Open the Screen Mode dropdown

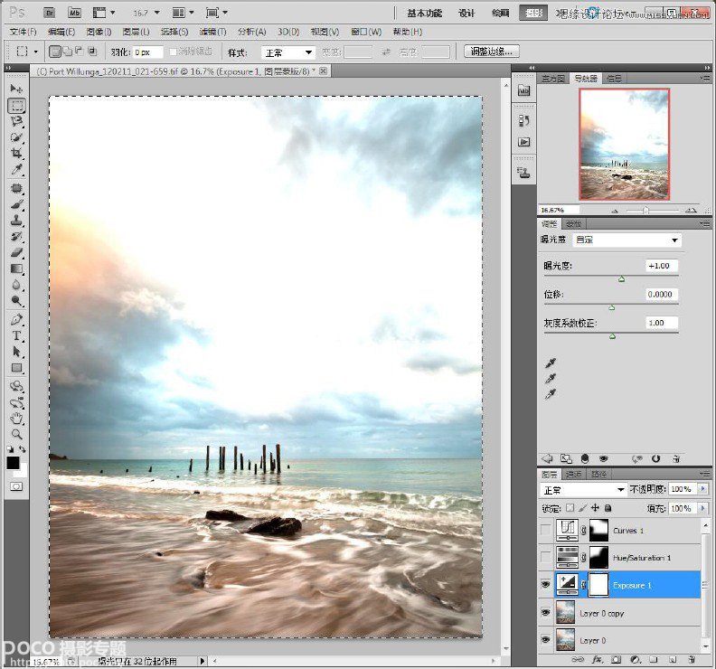[217, 13]
